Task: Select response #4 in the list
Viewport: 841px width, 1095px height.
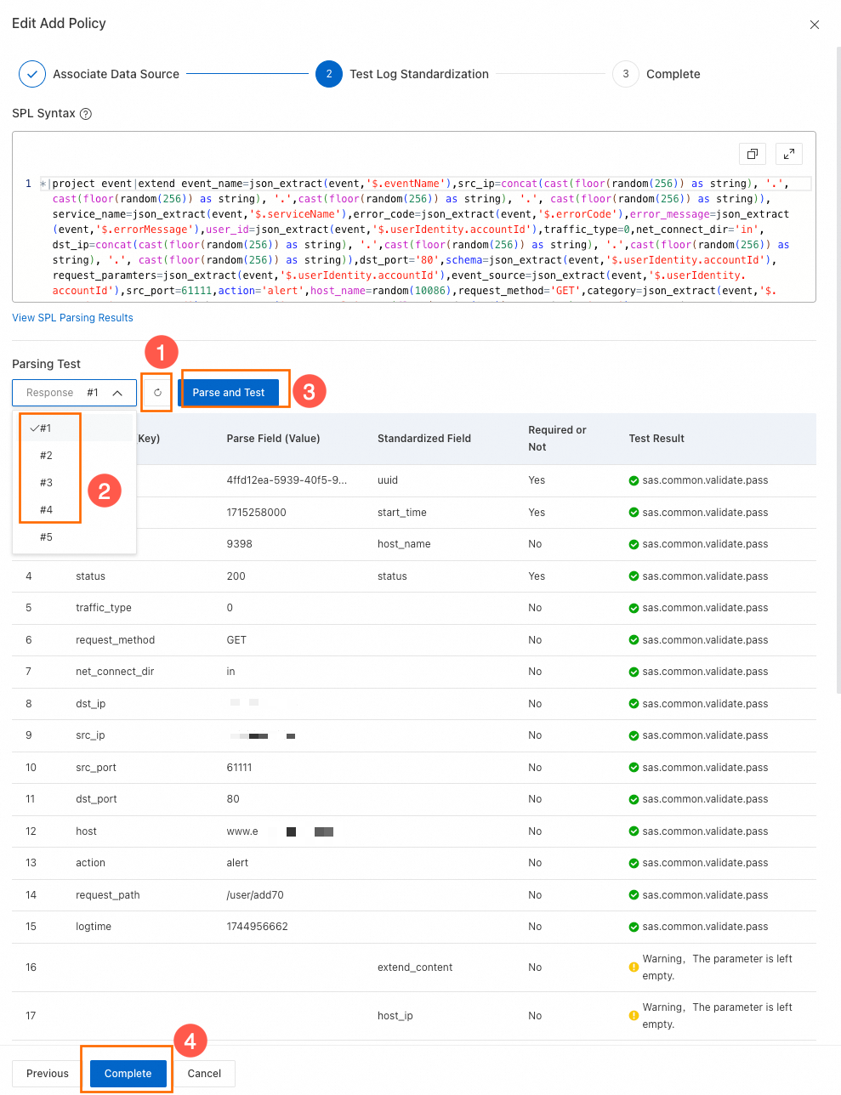Action: click(x=74, y=510)
